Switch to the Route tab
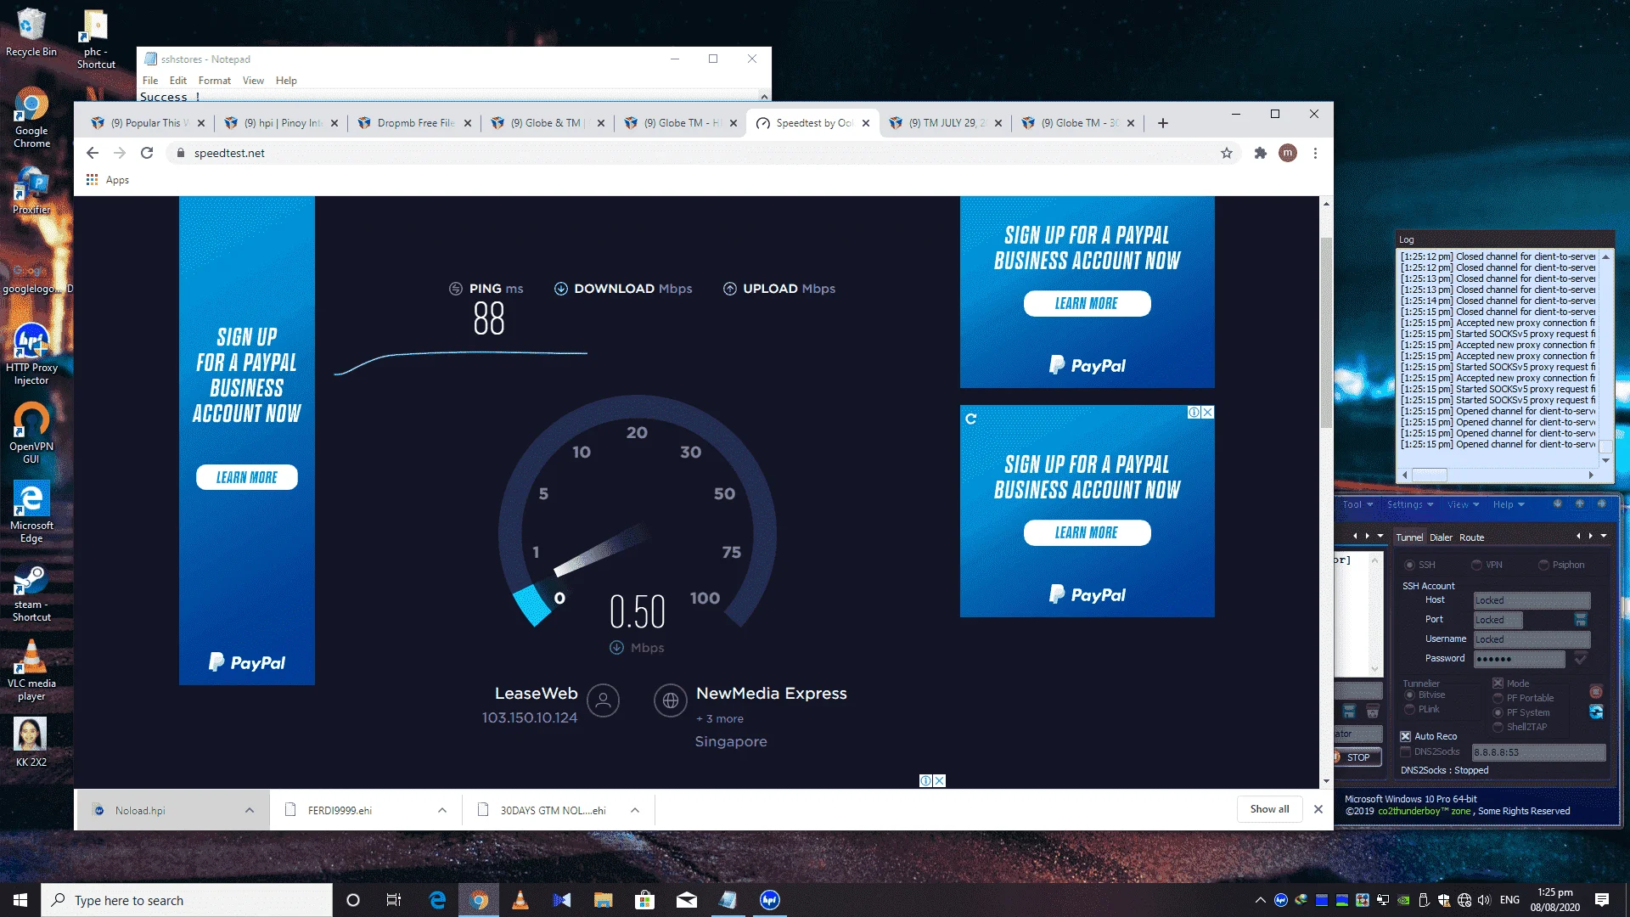The image size is (1630, 917). pos(1471,537)
